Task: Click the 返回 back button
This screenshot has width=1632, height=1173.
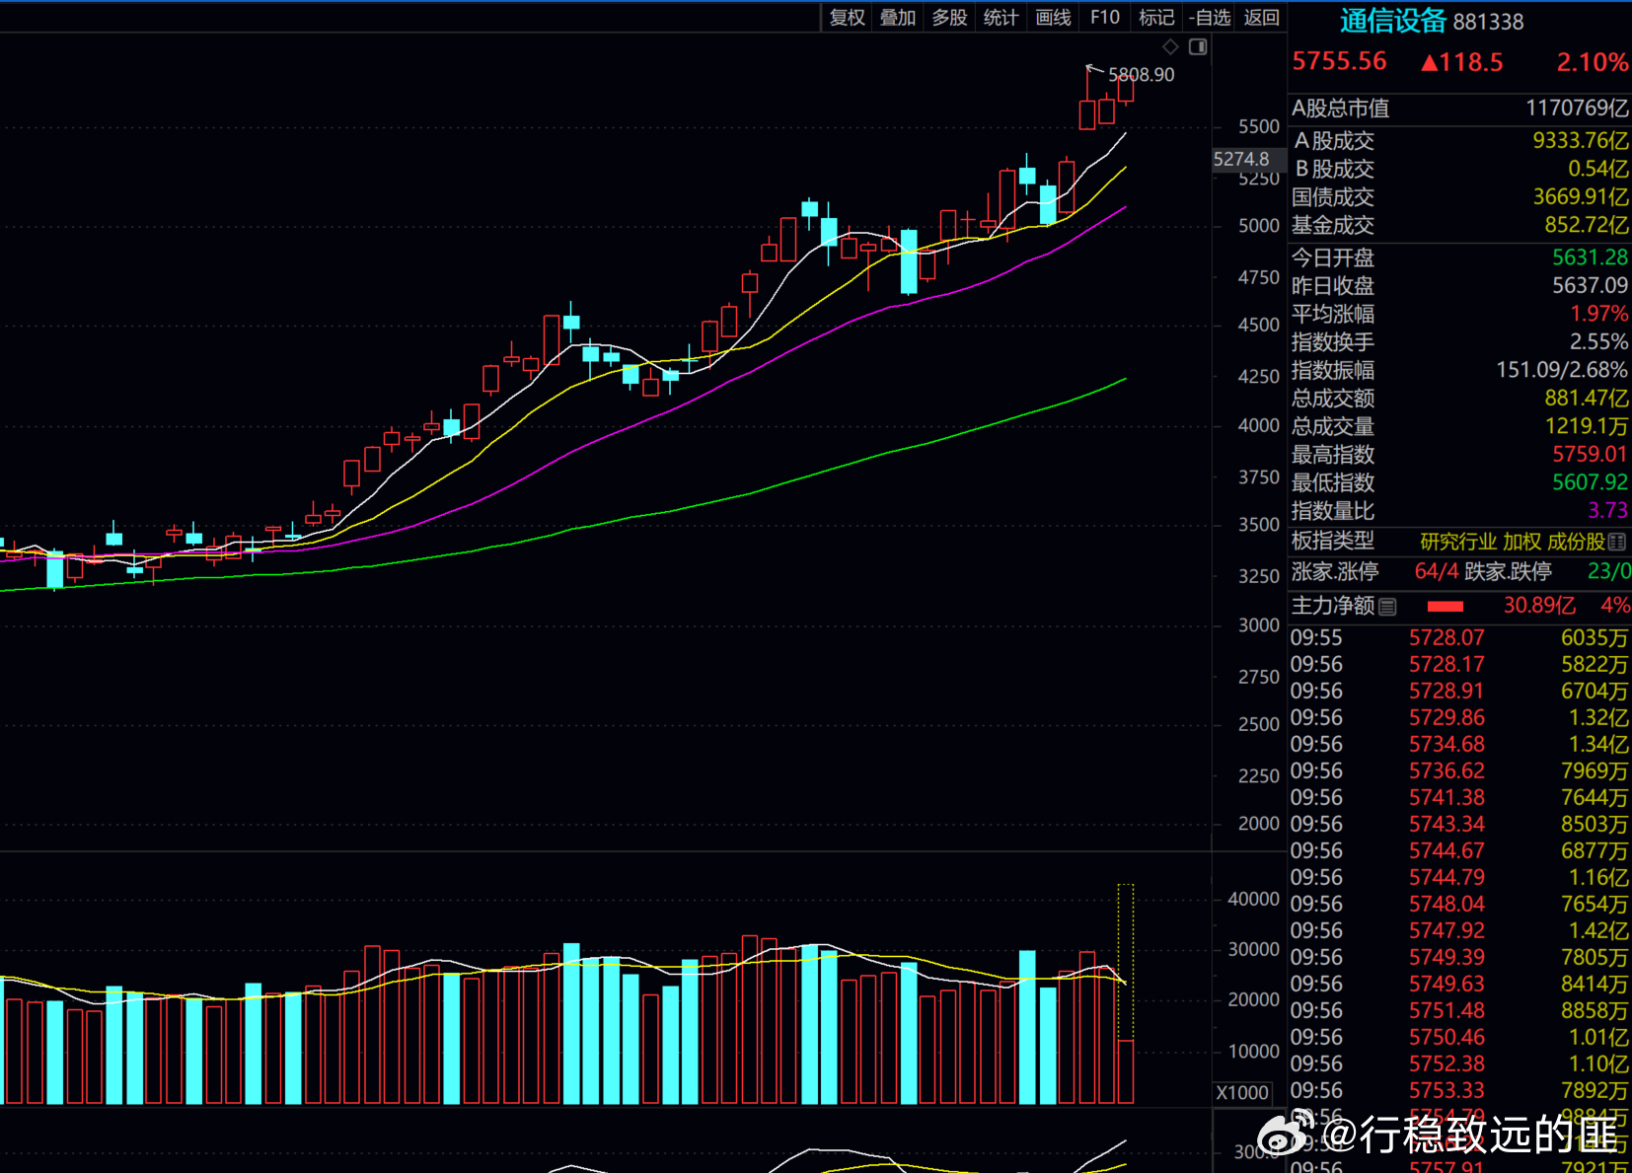Action: coord(1262,17)
